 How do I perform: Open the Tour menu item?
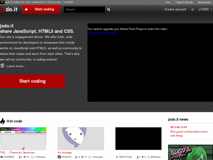pos(168,2)
